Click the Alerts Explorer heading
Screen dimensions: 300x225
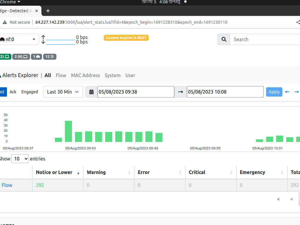pos(20,75)
